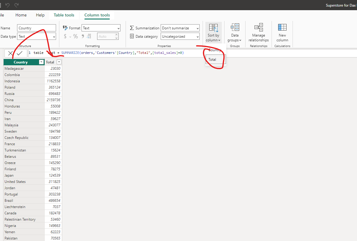Expand the currency format arrow
The image size is (357, 241).
coord(70,37)
